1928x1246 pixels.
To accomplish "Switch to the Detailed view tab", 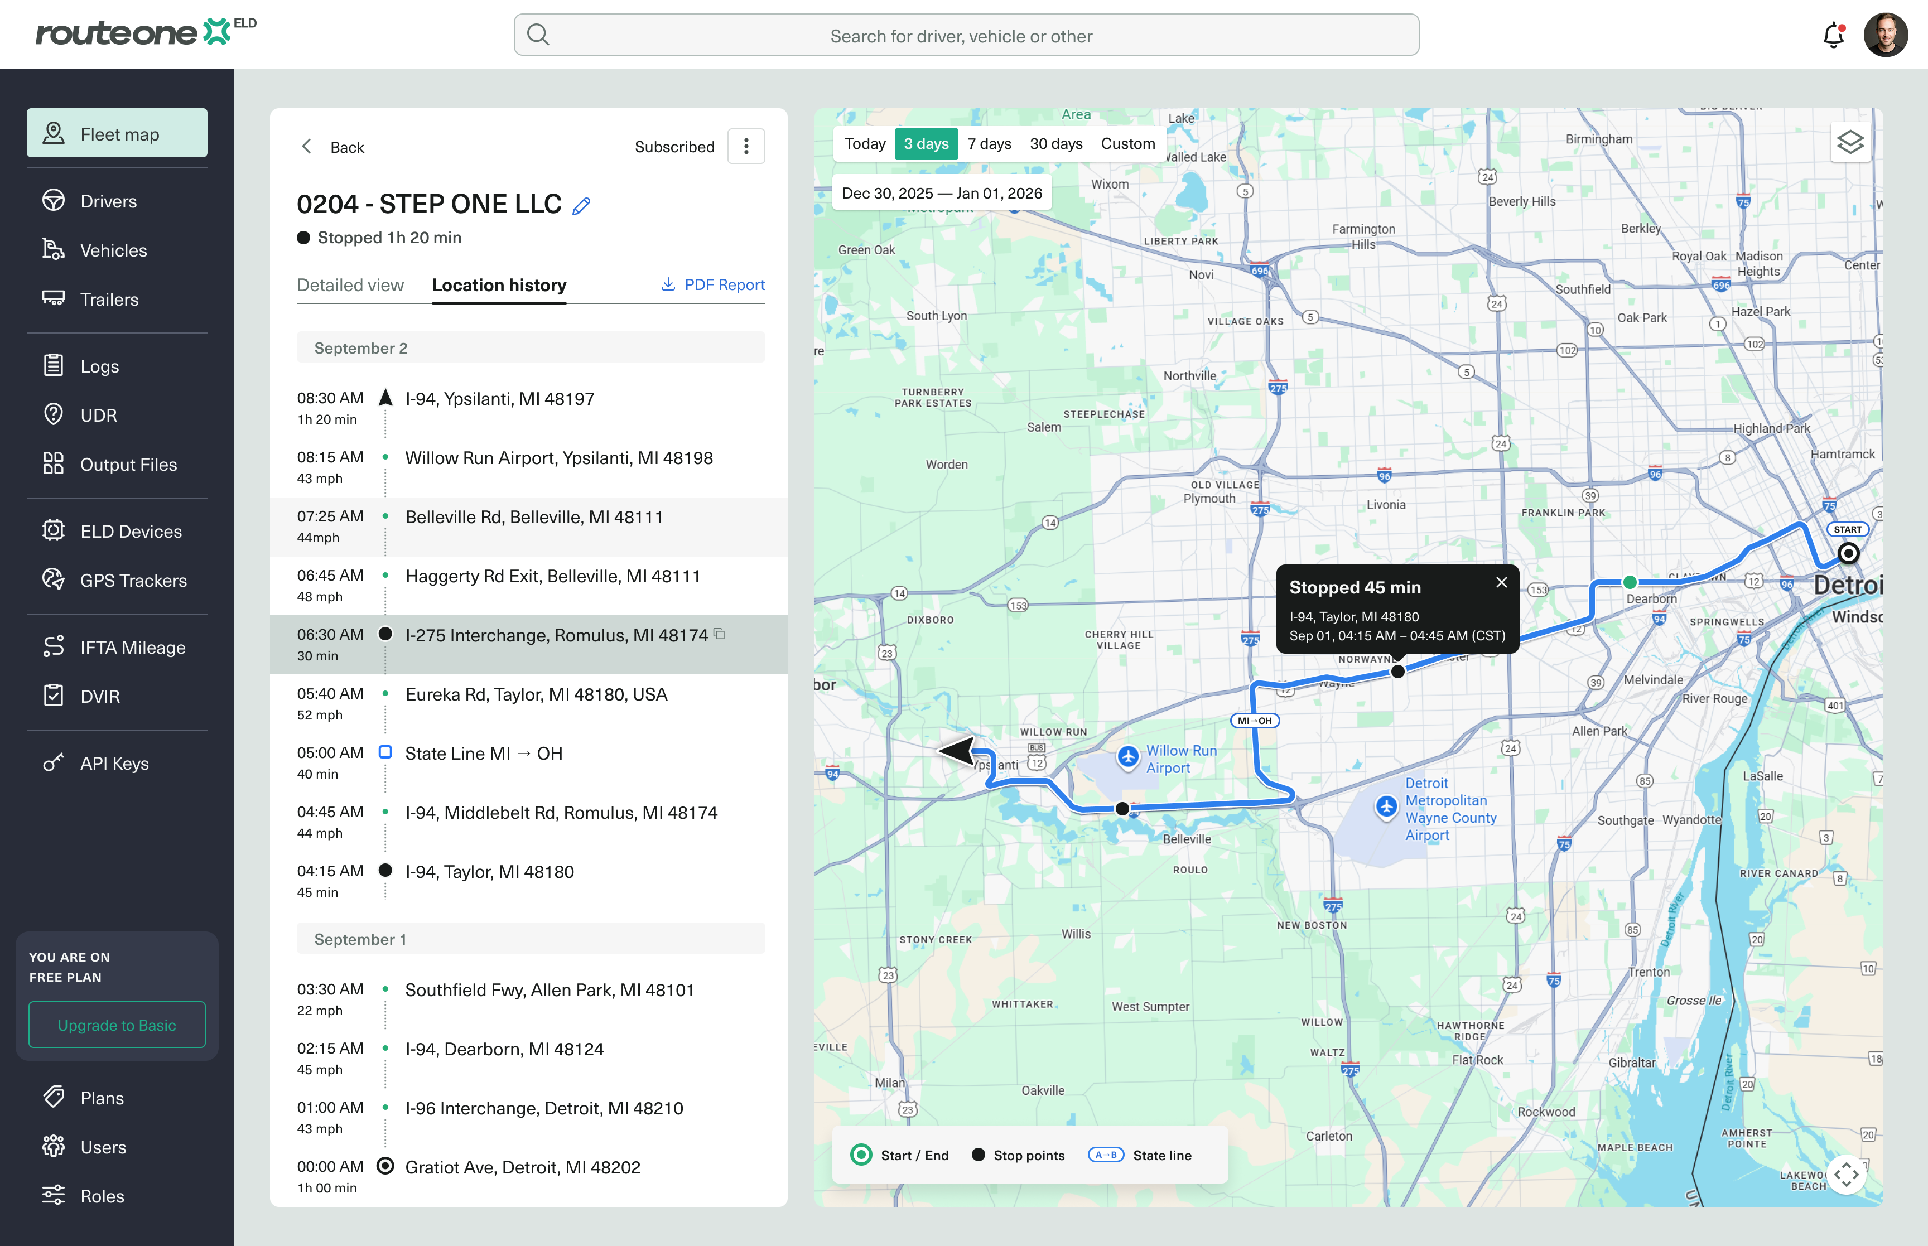I will (x=350, y=285).
